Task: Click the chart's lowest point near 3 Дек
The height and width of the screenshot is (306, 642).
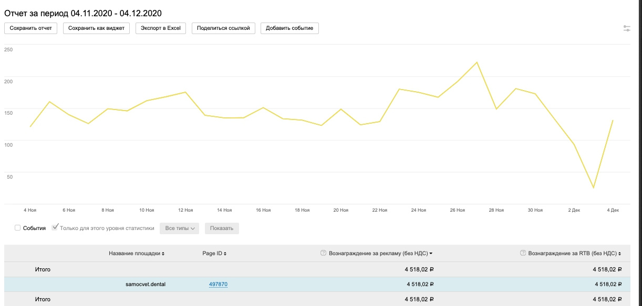Action: coord(594,188)
